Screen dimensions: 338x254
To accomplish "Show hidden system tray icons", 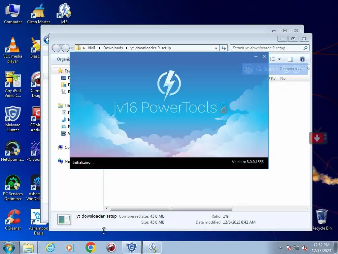I will click(x=281, y=248).
